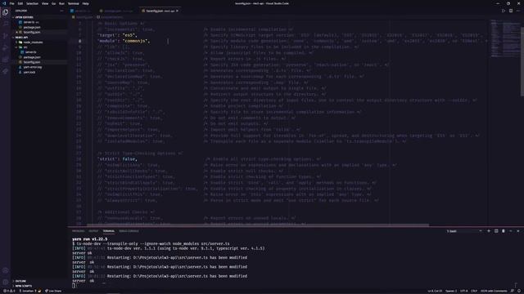The image size is (524, 294).
Task: Click the Live Share status bar item
Action: coord(53,291)
